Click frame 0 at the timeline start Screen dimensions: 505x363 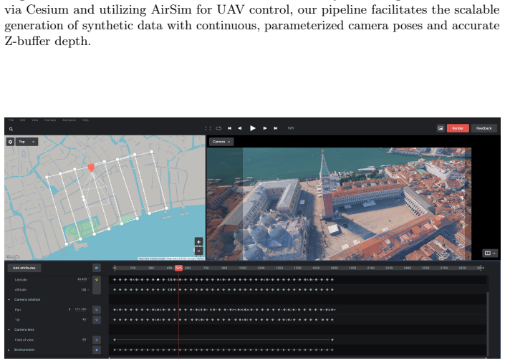pos(115,268)
